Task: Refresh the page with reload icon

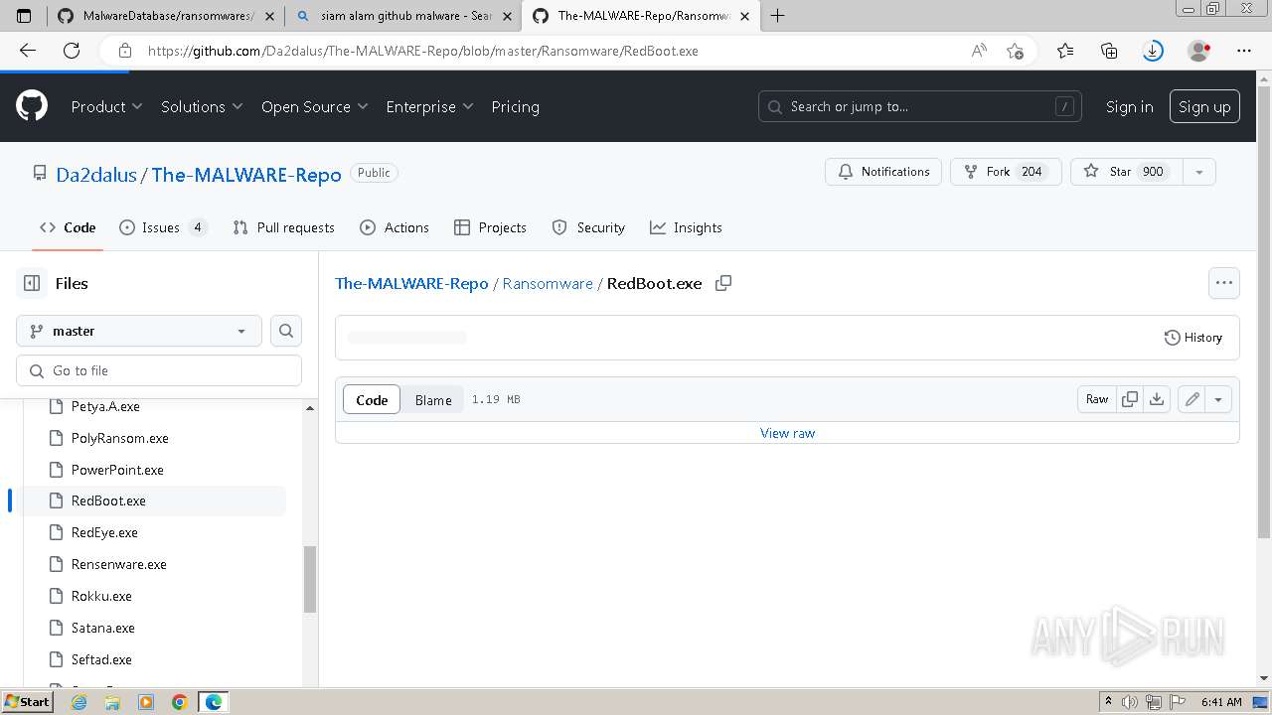Action: (72, 51)
